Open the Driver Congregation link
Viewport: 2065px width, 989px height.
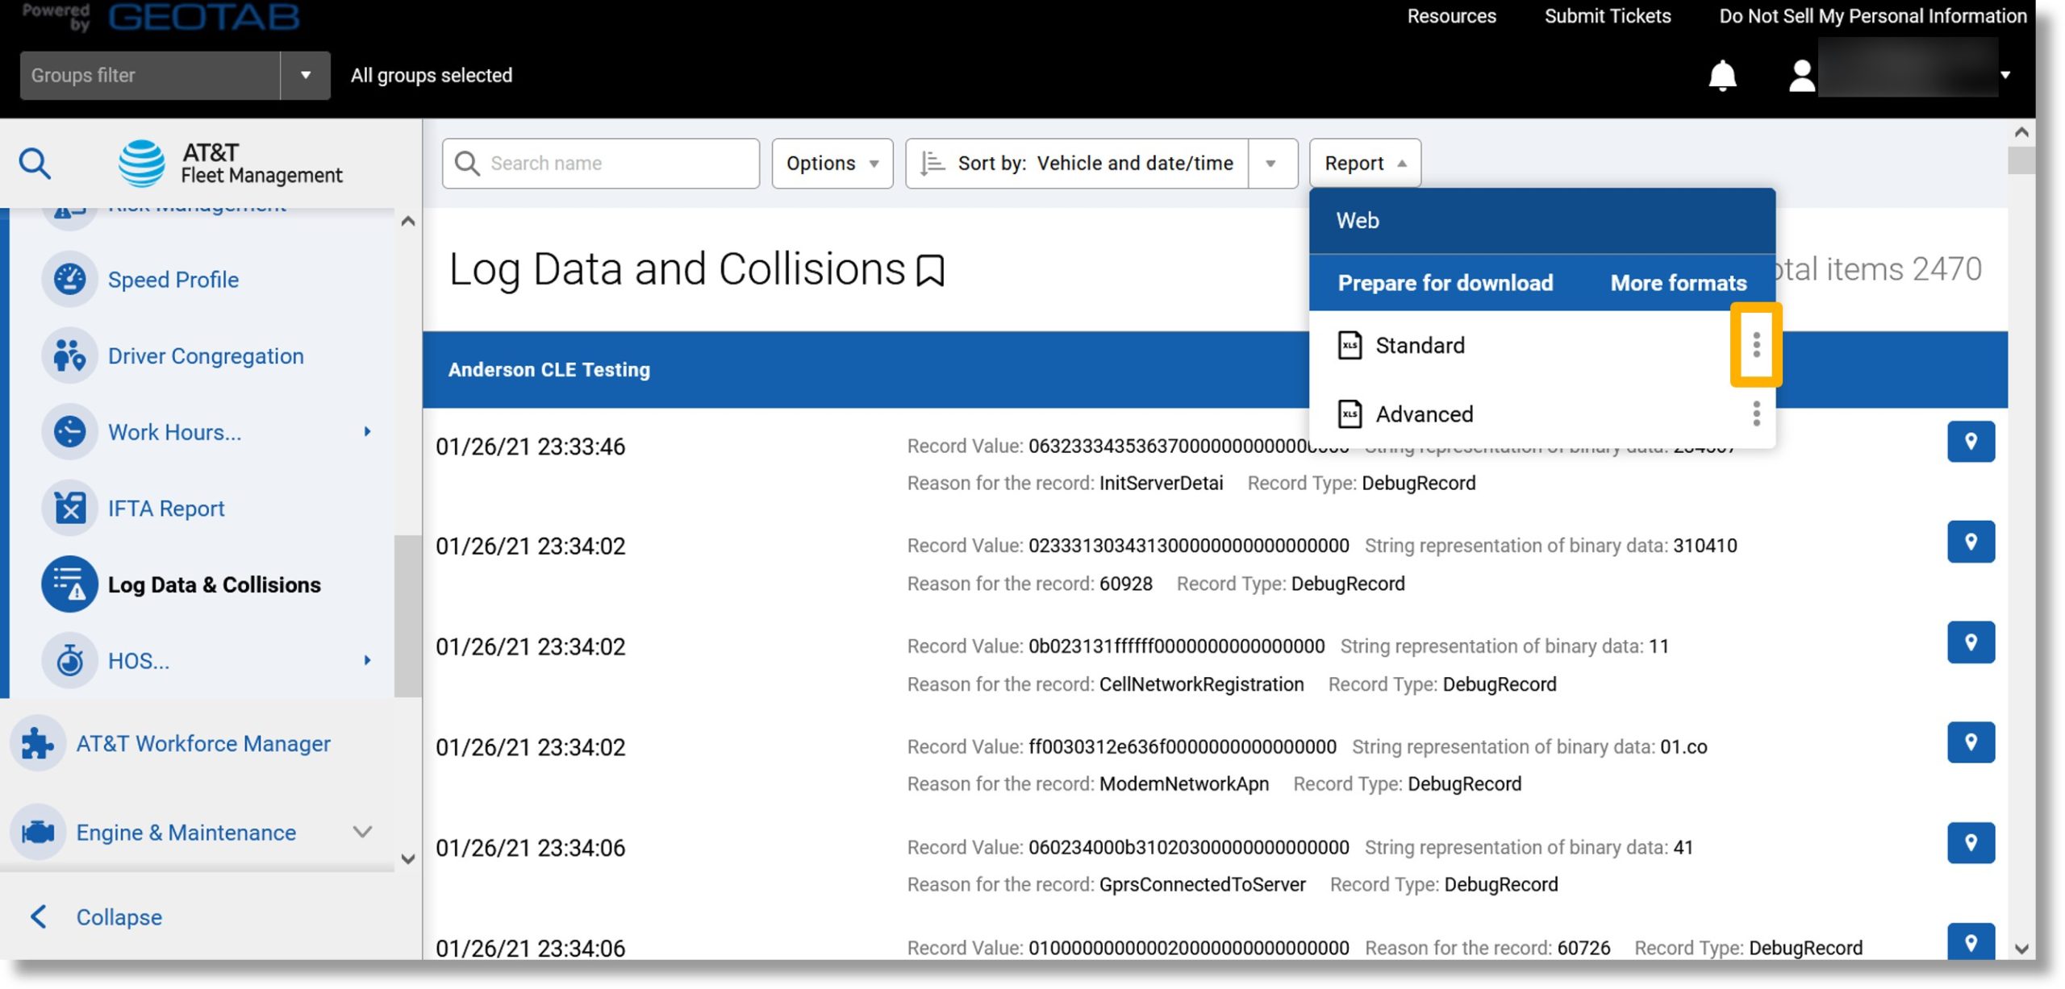pyautogui.click(x=206, y=355)
